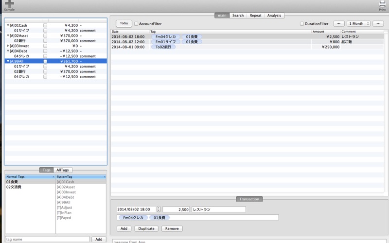Click the comment field with レストラン

[218, 209]
